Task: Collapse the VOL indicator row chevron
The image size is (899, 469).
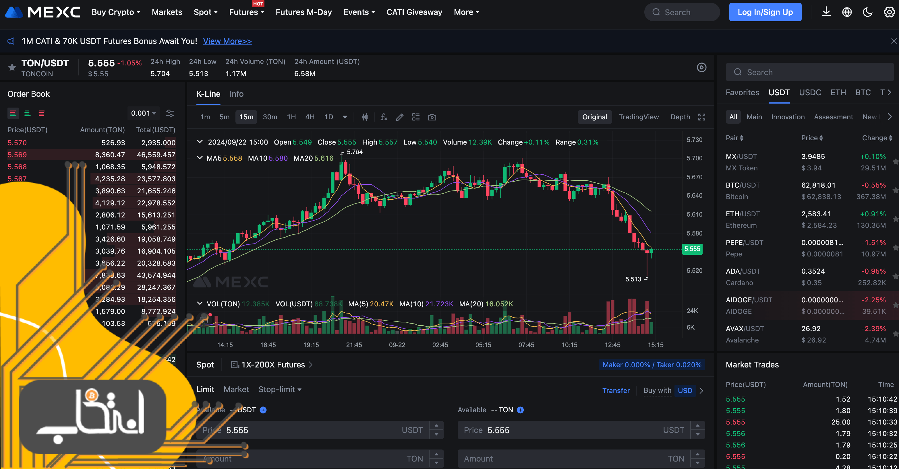Action: coord(200,304)
